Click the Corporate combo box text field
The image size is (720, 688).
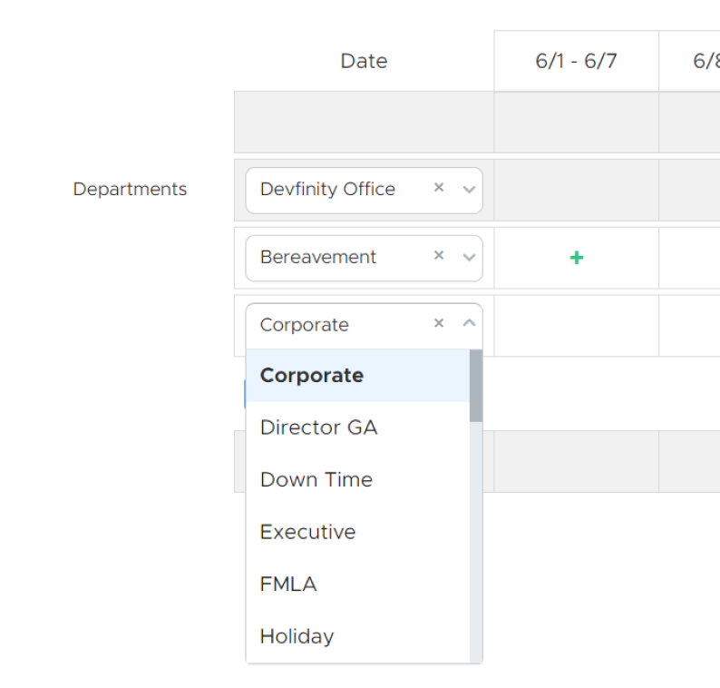coord(336,325)
